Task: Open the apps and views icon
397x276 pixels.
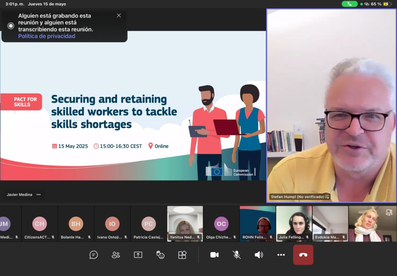Action: 182,255
